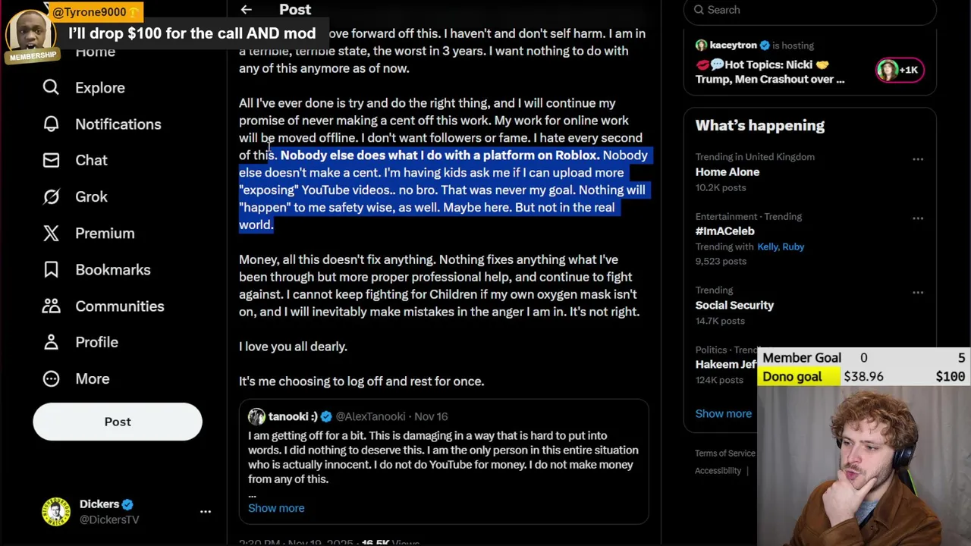This screenshot has height=546, width=971.
Task: Expand quoted tweet with Show more
Action: pyautogui.click(x=276, y=508)
